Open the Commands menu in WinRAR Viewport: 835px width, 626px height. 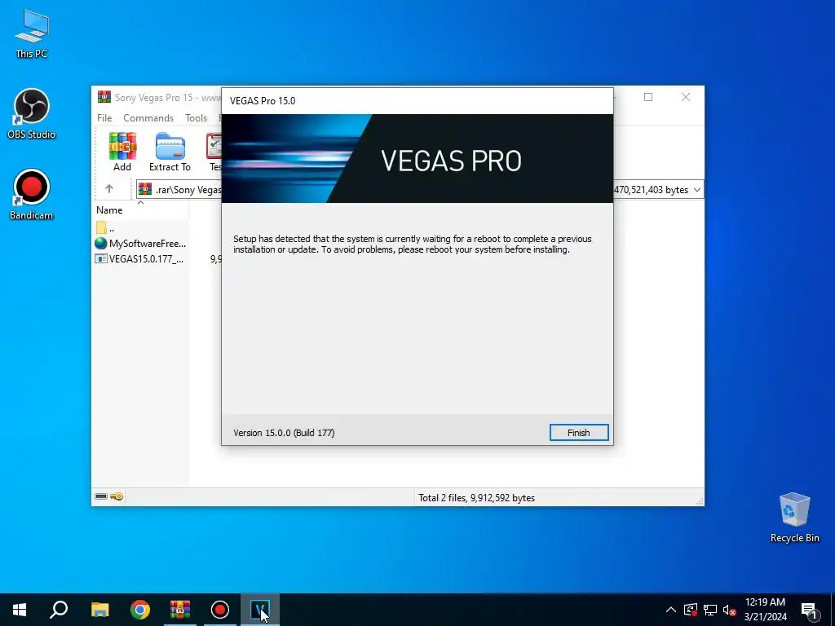tap(148, 117)
